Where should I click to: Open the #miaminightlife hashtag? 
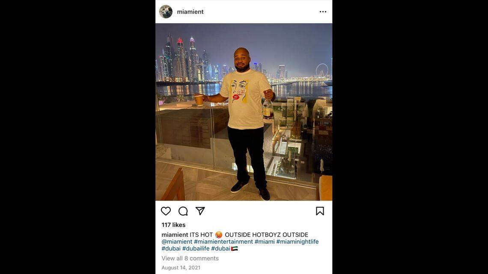298,242
